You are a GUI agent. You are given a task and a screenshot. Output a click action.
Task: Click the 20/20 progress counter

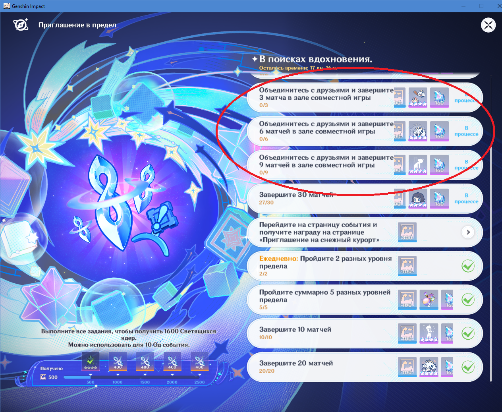(x=267, y=371)
